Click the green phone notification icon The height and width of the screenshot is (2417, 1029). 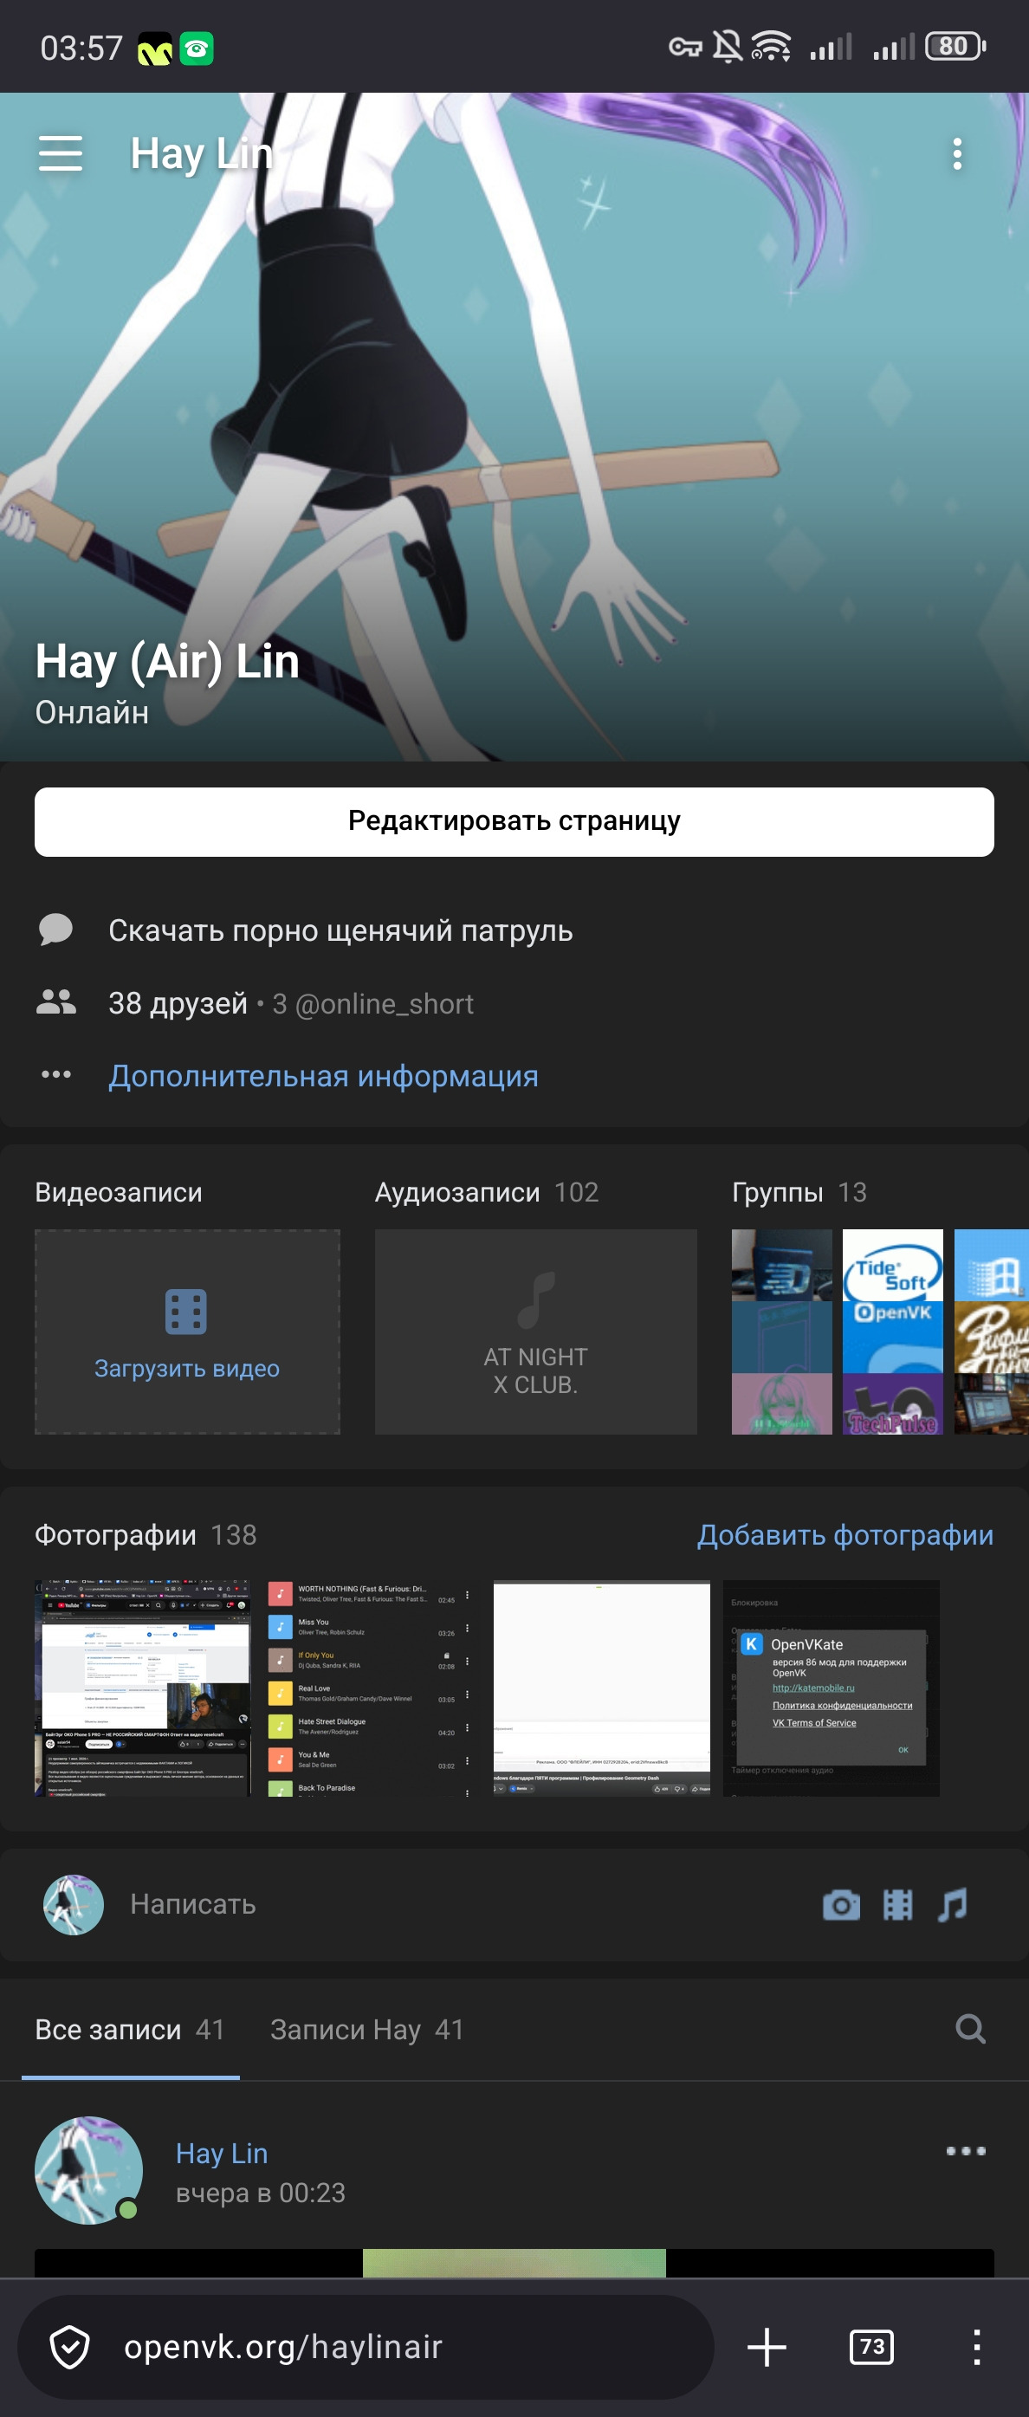click(x=196, y=48)
